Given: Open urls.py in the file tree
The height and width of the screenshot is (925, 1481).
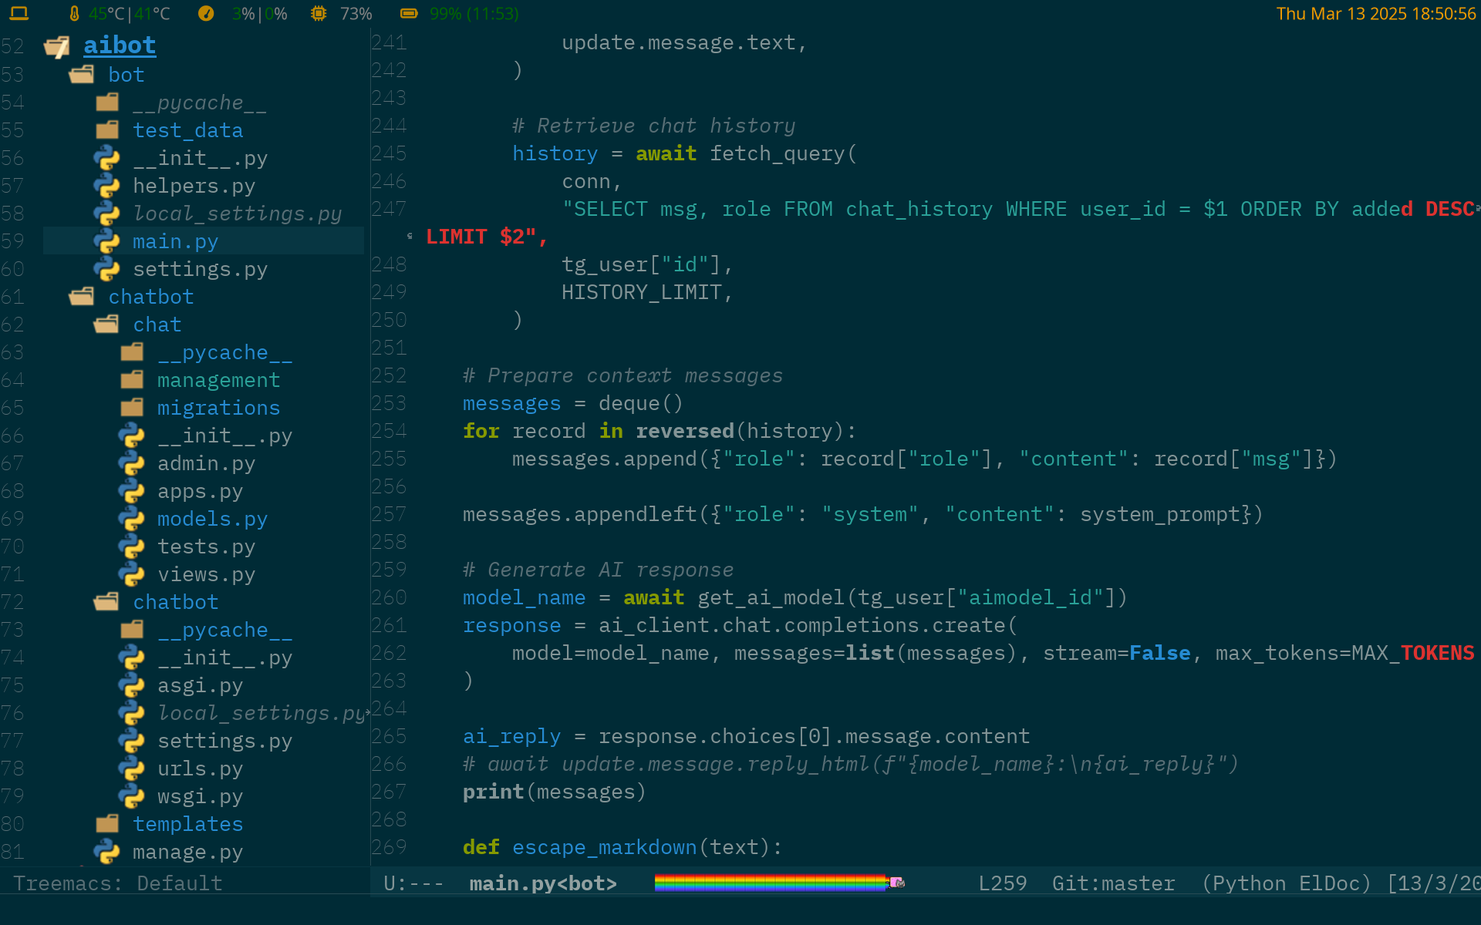Looking at the screenshot, I should click(200, 769).
